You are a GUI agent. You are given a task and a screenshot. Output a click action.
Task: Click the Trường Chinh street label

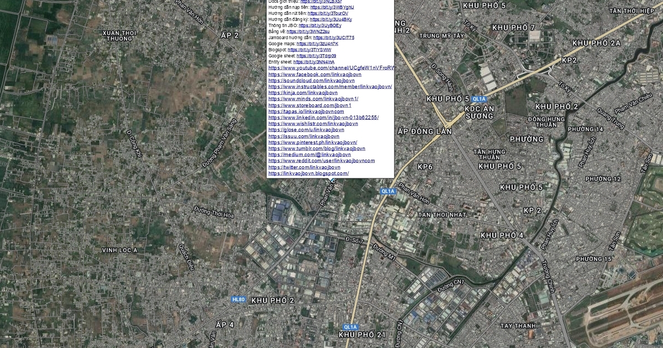[548, 277]
